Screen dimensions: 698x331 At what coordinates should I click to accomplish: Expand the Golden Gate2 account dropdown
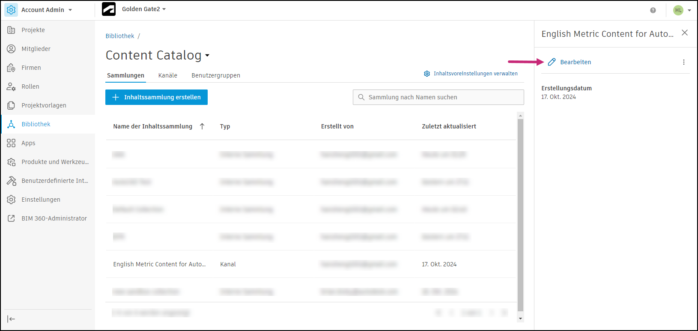point(164,9)
